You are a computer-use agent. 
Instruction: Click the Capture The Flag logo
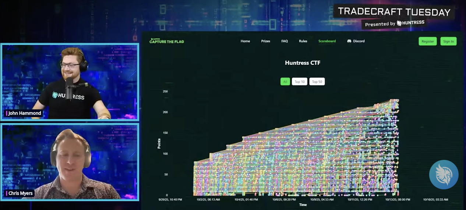[x=166, y=41]
